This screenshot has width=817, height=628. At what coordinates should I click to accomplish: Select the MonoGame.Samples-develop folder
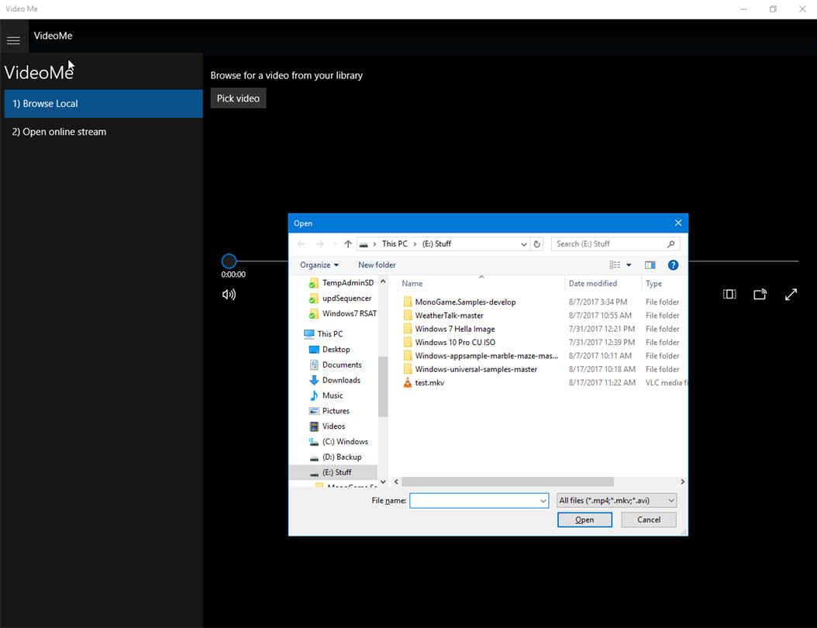click(465, 302)
